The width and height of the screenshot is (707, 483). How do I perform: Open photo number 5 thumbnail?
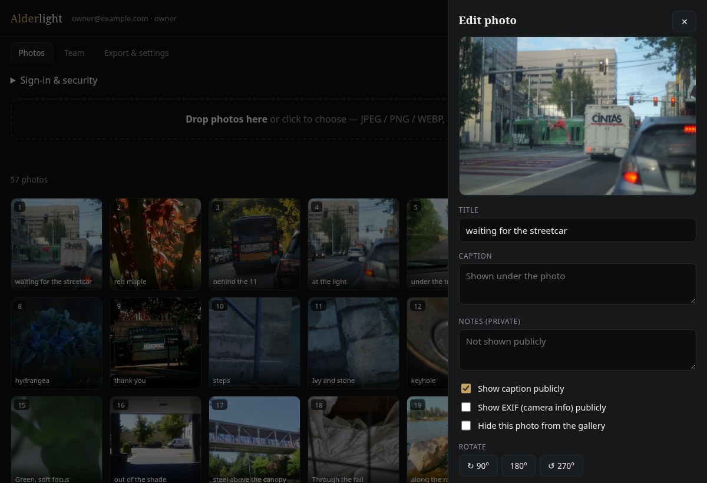click(427, 244)
